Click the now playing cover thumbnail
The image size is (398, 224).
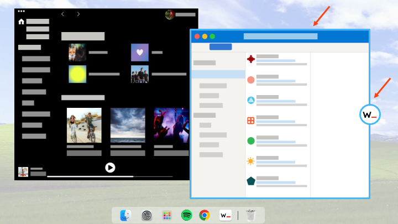coord(23,172)
